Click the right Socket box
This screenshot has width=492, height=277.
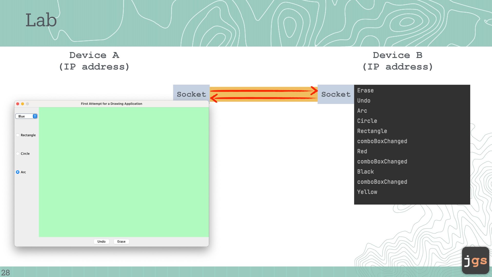[336, 94]
